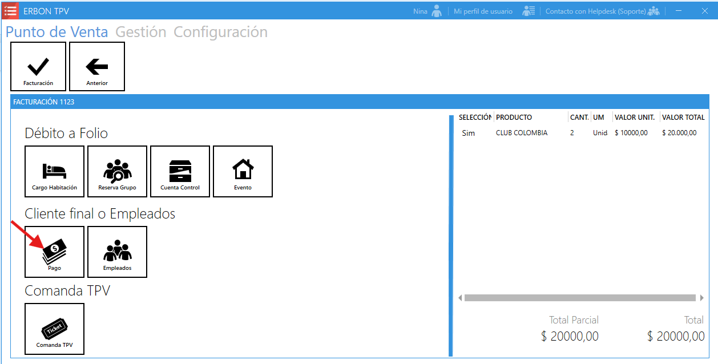This screenshot has height=364, width=718.
Task: Select the CLUB COLOMBIA product row
Action: pos(521,133)
